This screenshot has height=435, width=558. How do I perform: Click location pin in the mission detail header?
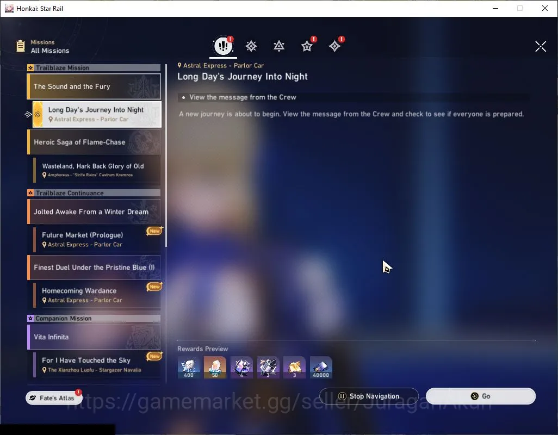(x=179, y=65)
